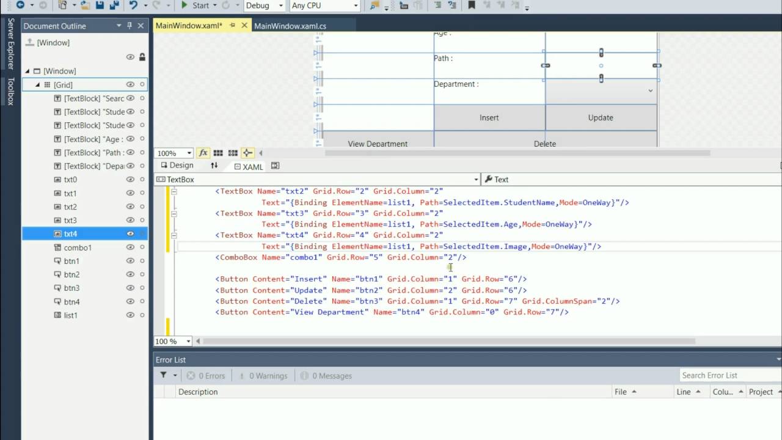Click the New Project icon in the toolbar
This screenshot has height=440, width=782.
[62, 5]
